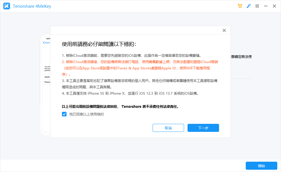Screen dimensions: 281x172
Task: Tap the Back link in phone preview
Action: coord(46,43)
